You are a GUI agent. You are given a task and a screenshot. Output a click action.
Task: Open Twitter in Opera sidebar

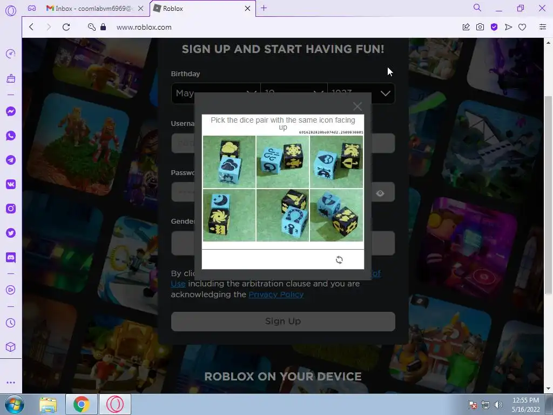click(x=11, y=233)
